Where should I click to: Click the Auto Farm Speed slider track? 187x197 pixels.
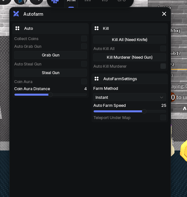(130, 111)
